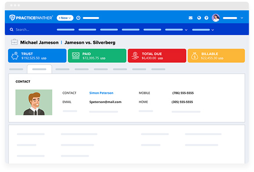Expand the user account dropdown chevron
254x172 pixels.
[x=242, y=18]
